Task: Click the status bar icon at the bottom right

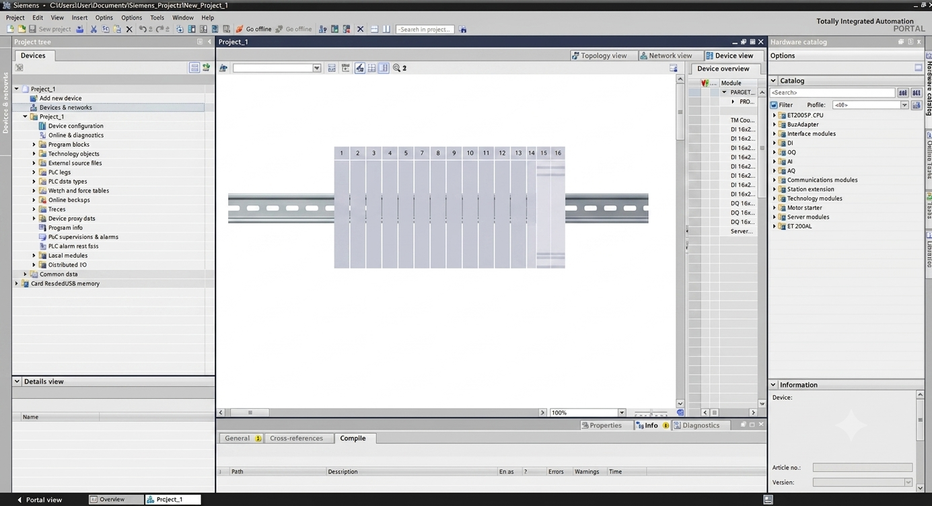Action: tap(768, 500)
